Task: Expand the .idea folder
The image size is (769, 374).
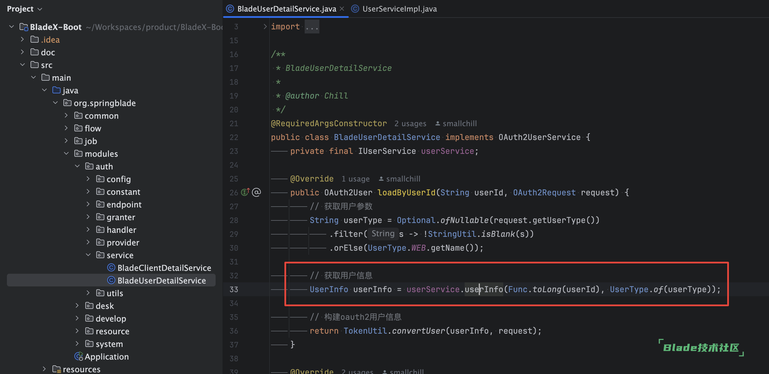Action: 22,39
